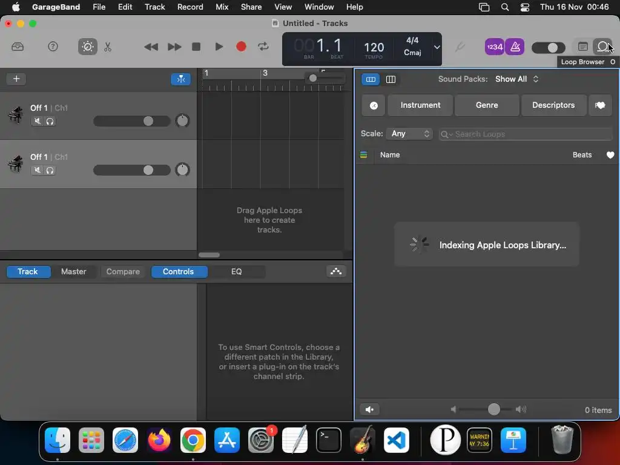Toggle the Metronome button
The height and width of the screenshot is (465, 620).
[x=515, y=47]
